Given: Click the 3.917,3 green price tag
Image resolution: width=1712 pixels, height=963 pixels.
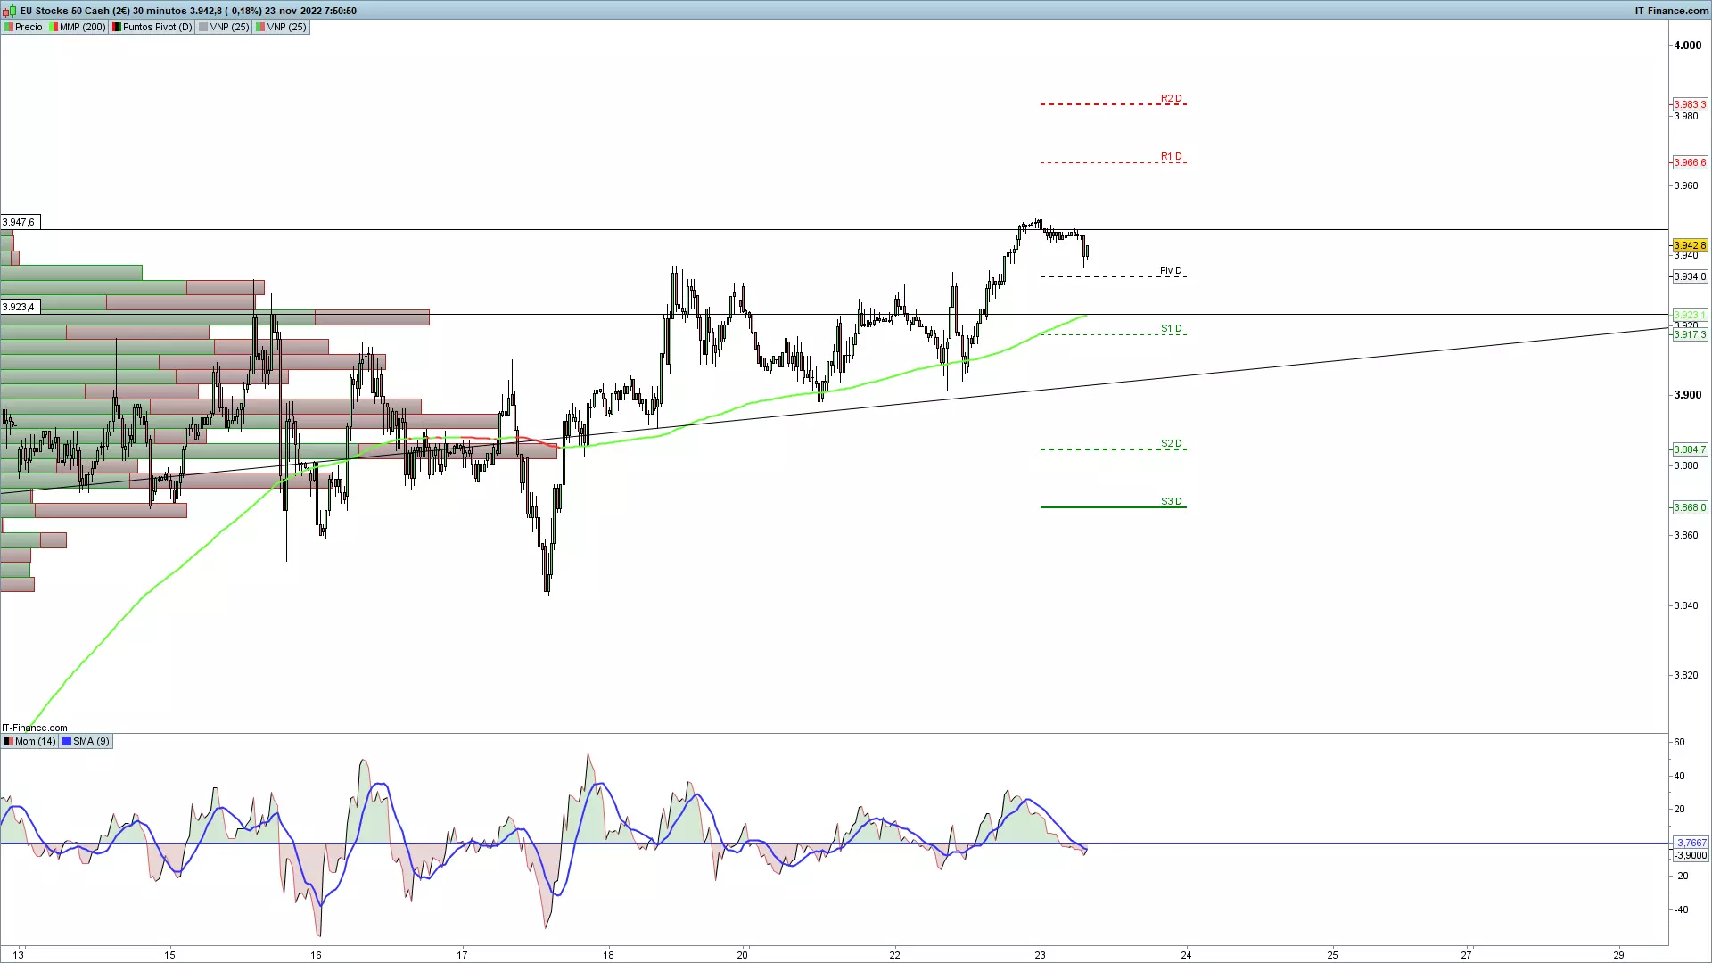Looking at the screenshot, I should pyautogui.click(x=1690, y=334).
